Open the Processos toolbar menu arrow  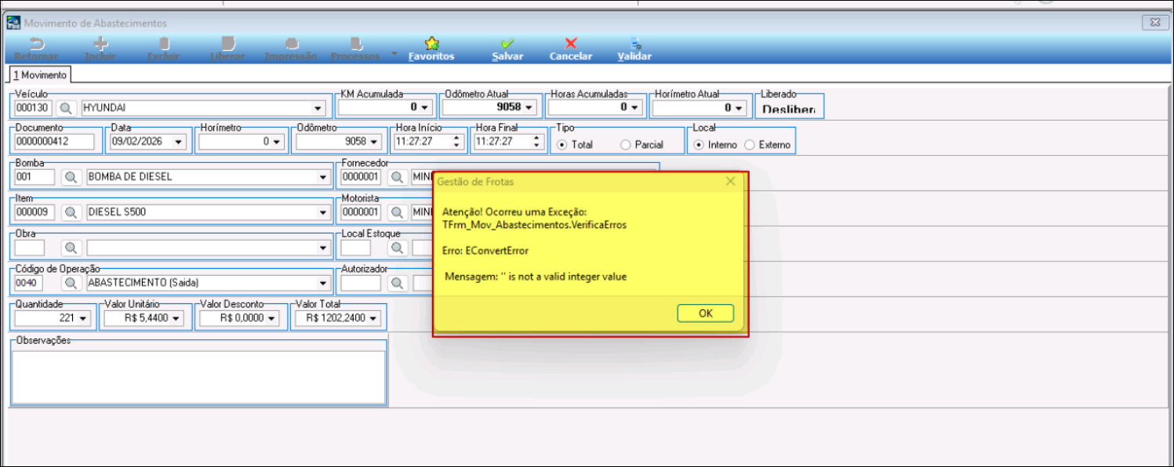(394, 54)
